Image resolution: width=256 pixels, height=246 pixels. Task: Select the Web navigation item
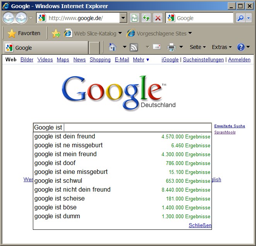pos(11,60)
